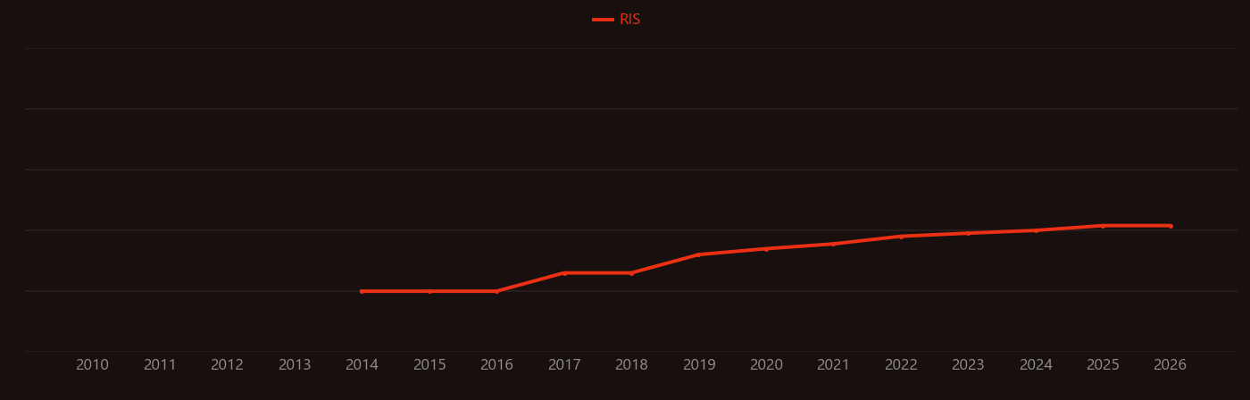Click the 2017 x-axis label

pos(564,365)
